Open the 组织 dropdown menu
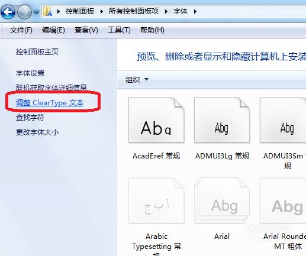 (x=137, y=79)
